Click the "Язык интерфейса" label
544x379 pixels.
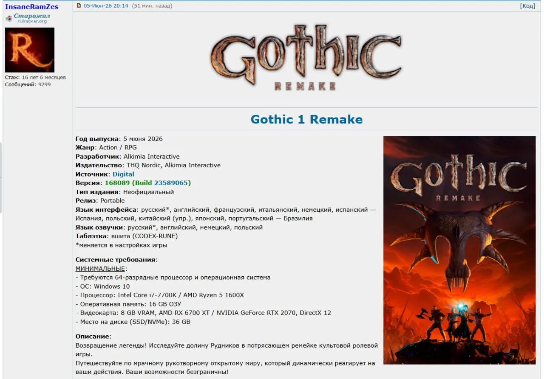pyautogui.click(x=107, y=210)
